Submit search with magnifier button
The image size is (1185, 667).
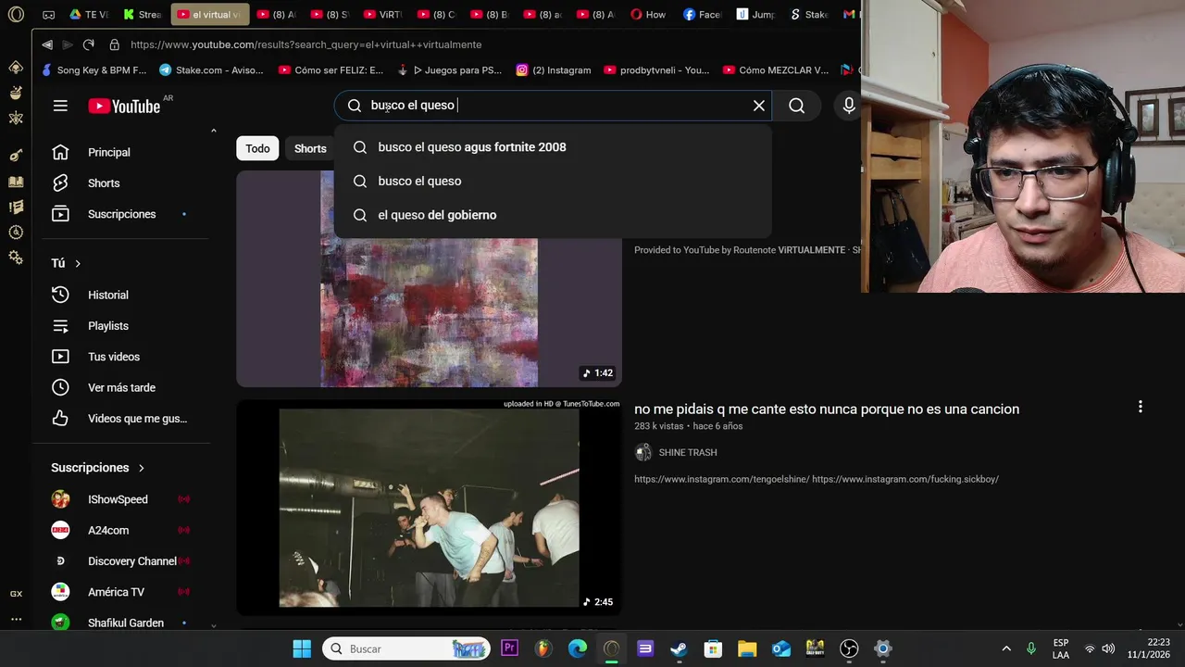(x=797, y=106)
